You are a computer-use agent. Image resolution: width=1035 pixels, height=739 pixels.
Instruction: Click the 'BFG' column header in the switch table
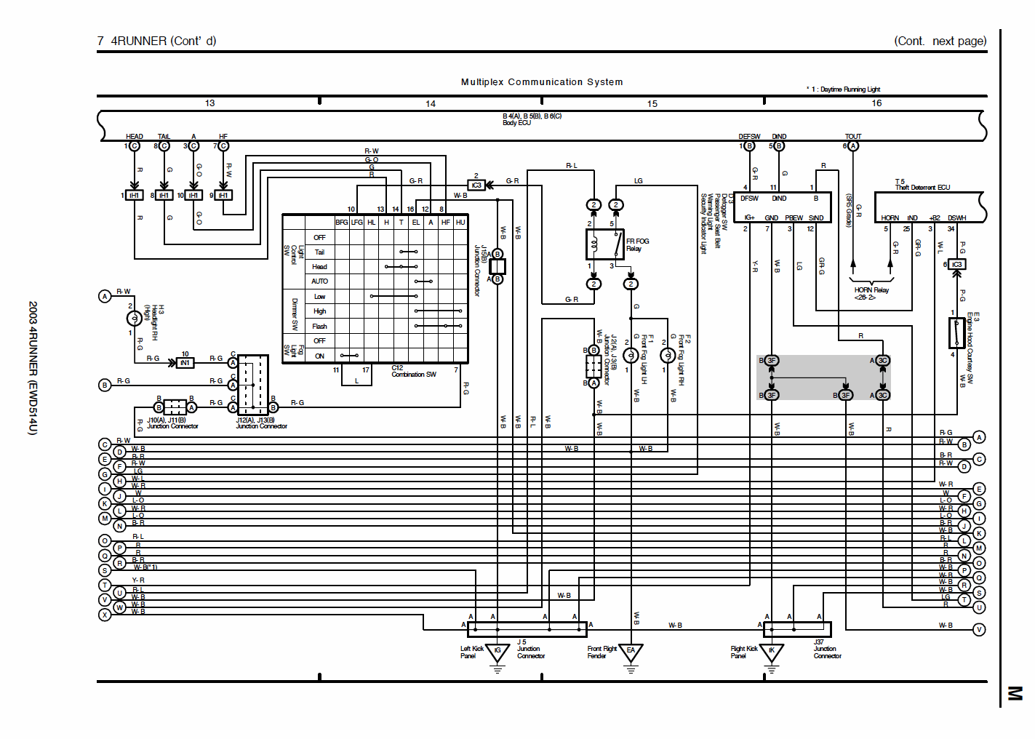tap(342, 223)
